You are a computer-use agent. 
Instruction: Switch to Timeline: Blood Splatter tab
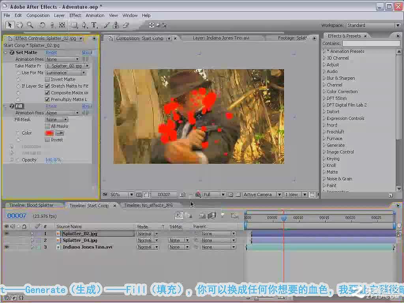click(31, 205)
